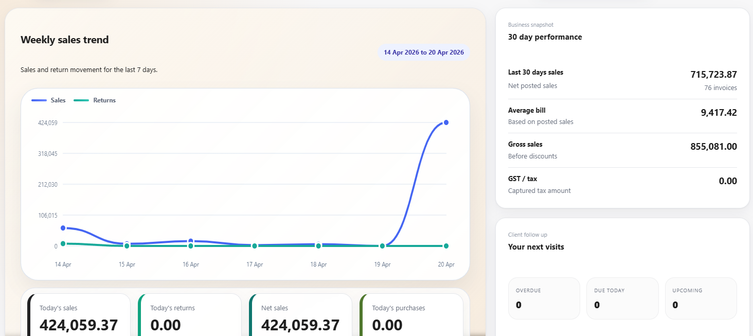Click the Your next visits heading
This screenshot has width=753, height=336.
(x=536, y=247)
